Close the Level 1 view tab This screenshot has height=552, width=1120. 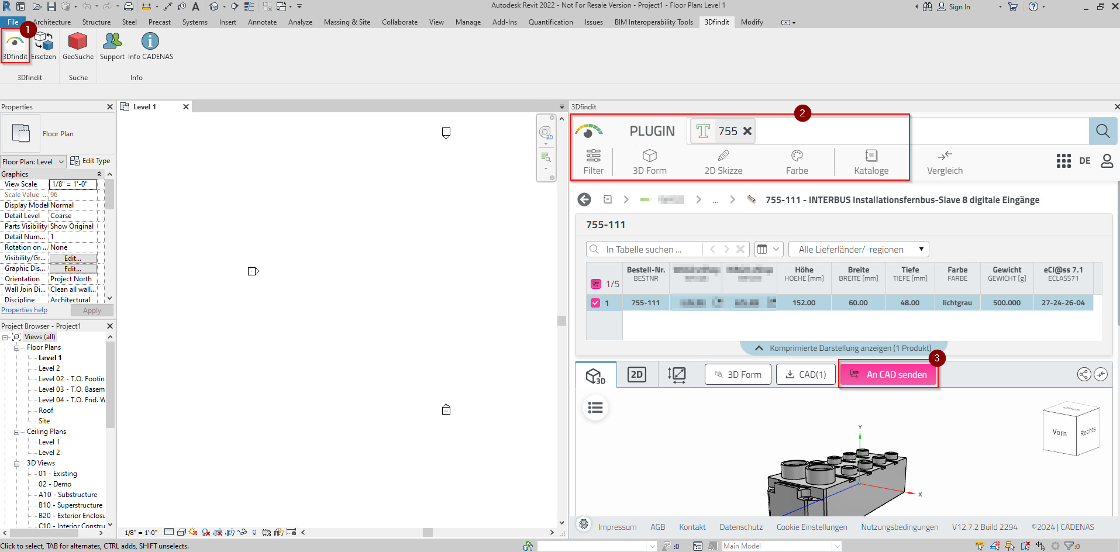coord(186,106)
